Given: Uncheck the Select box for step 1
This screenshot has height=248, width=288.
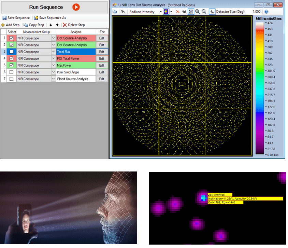Looking at the screenshot, I should click(x=11, y=38).
